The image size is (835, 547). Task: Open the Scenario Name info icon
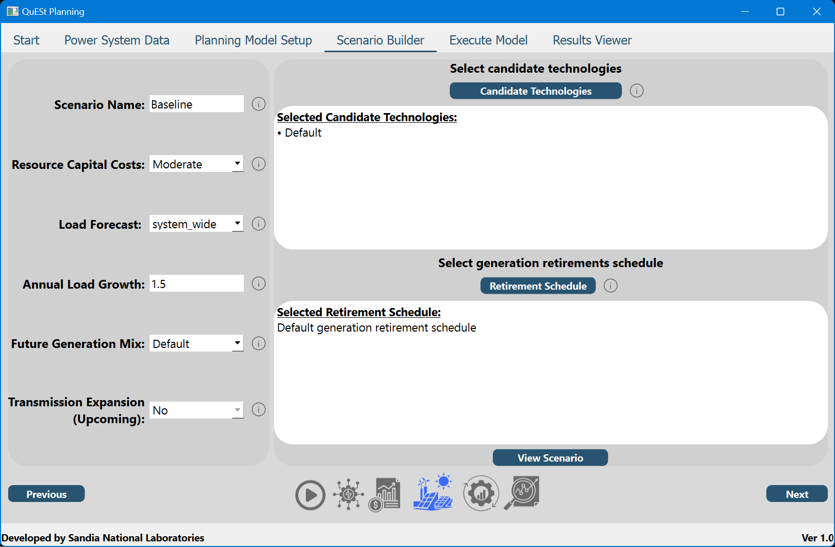[x=259, y=104]
